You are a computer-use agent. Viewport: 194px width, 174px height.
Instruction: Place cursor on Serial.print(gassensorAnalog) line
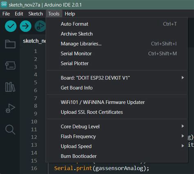(x=102, y=168)
